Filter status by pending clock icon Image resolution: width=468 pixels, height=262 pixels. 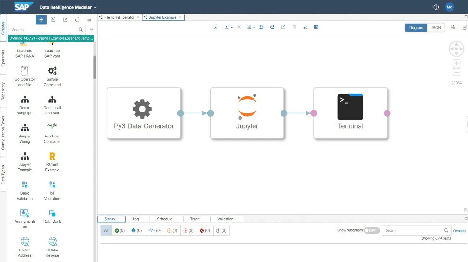(x=172, y=230)
